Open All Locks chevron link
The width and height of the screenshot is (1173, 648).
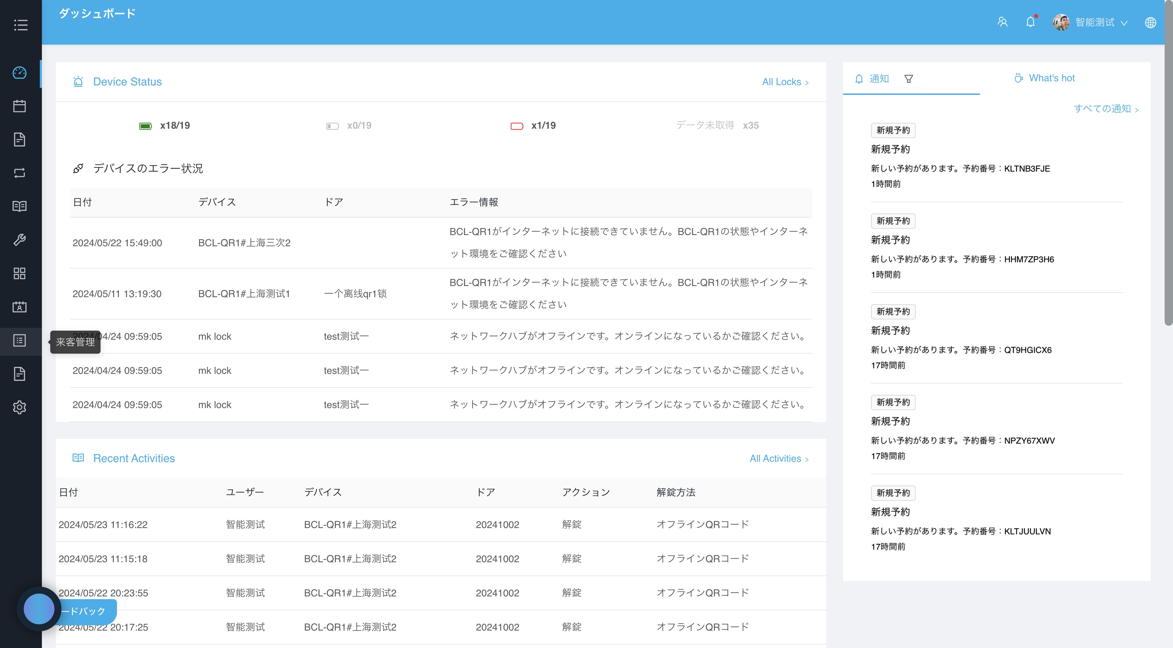coord(785,82)
